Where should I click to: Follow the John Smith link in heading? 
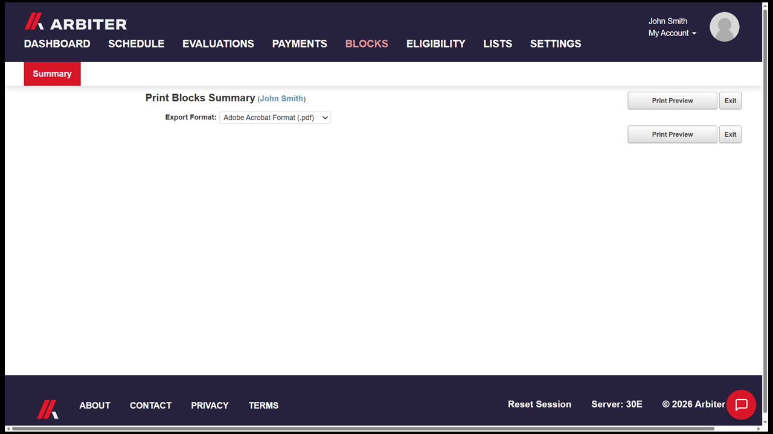coord(281,99)
